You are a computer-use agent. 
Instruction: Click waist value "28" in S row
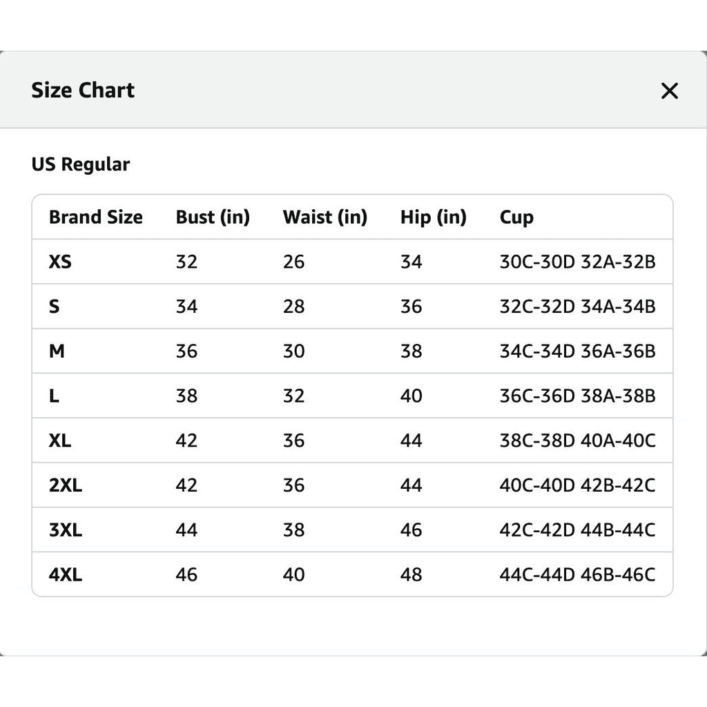[294, 306]
